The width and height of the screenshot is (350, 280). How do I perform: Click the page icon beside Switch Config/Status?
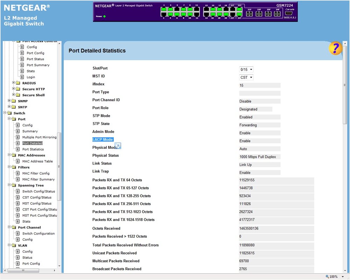coord(17,191)
